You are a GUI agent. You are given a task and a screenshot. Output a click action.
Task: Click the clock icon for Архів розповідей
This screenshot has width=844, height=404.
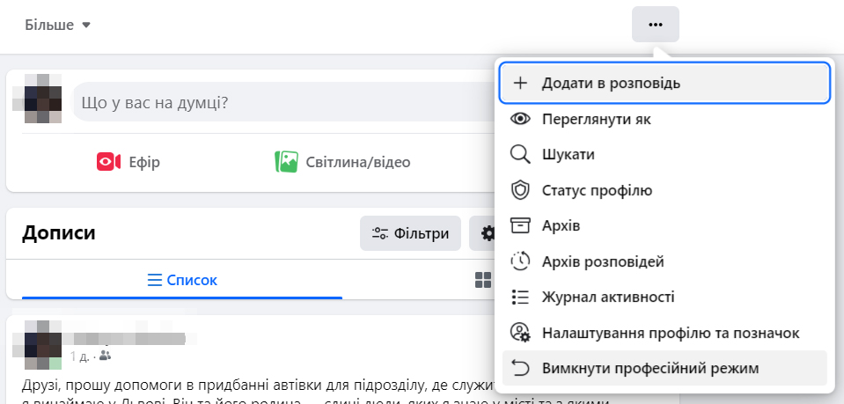[x=521, y=261]
